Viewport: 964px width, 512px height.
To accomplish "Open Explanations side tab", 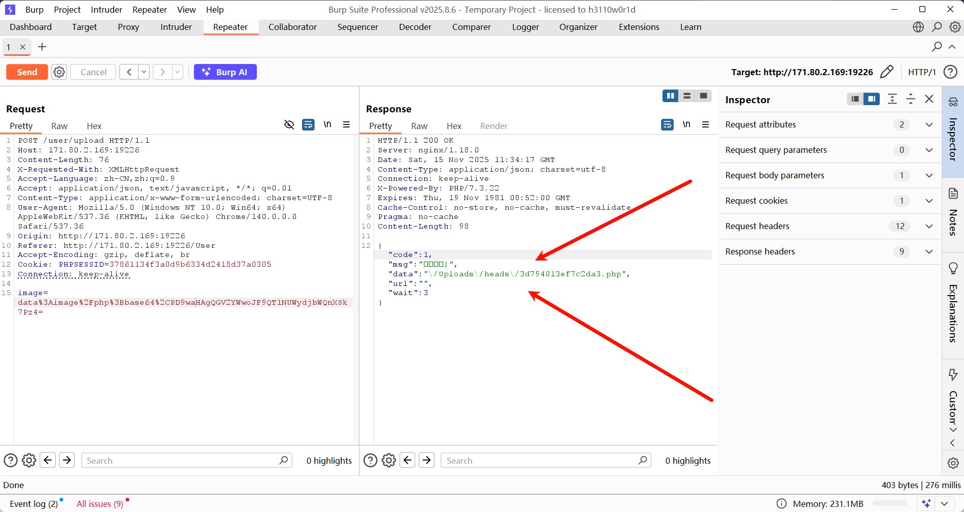I will [953, 305].
